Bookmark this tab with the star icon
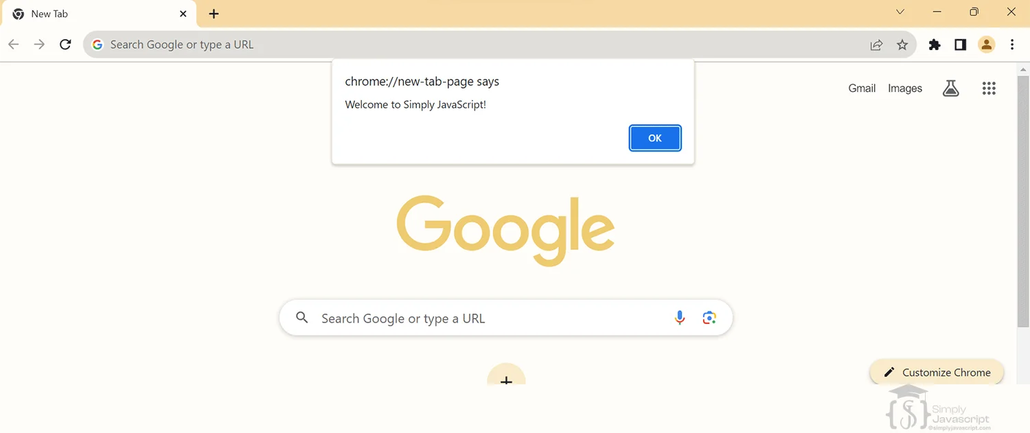This screenshot has height=433, width=1030. click(902, 45)
